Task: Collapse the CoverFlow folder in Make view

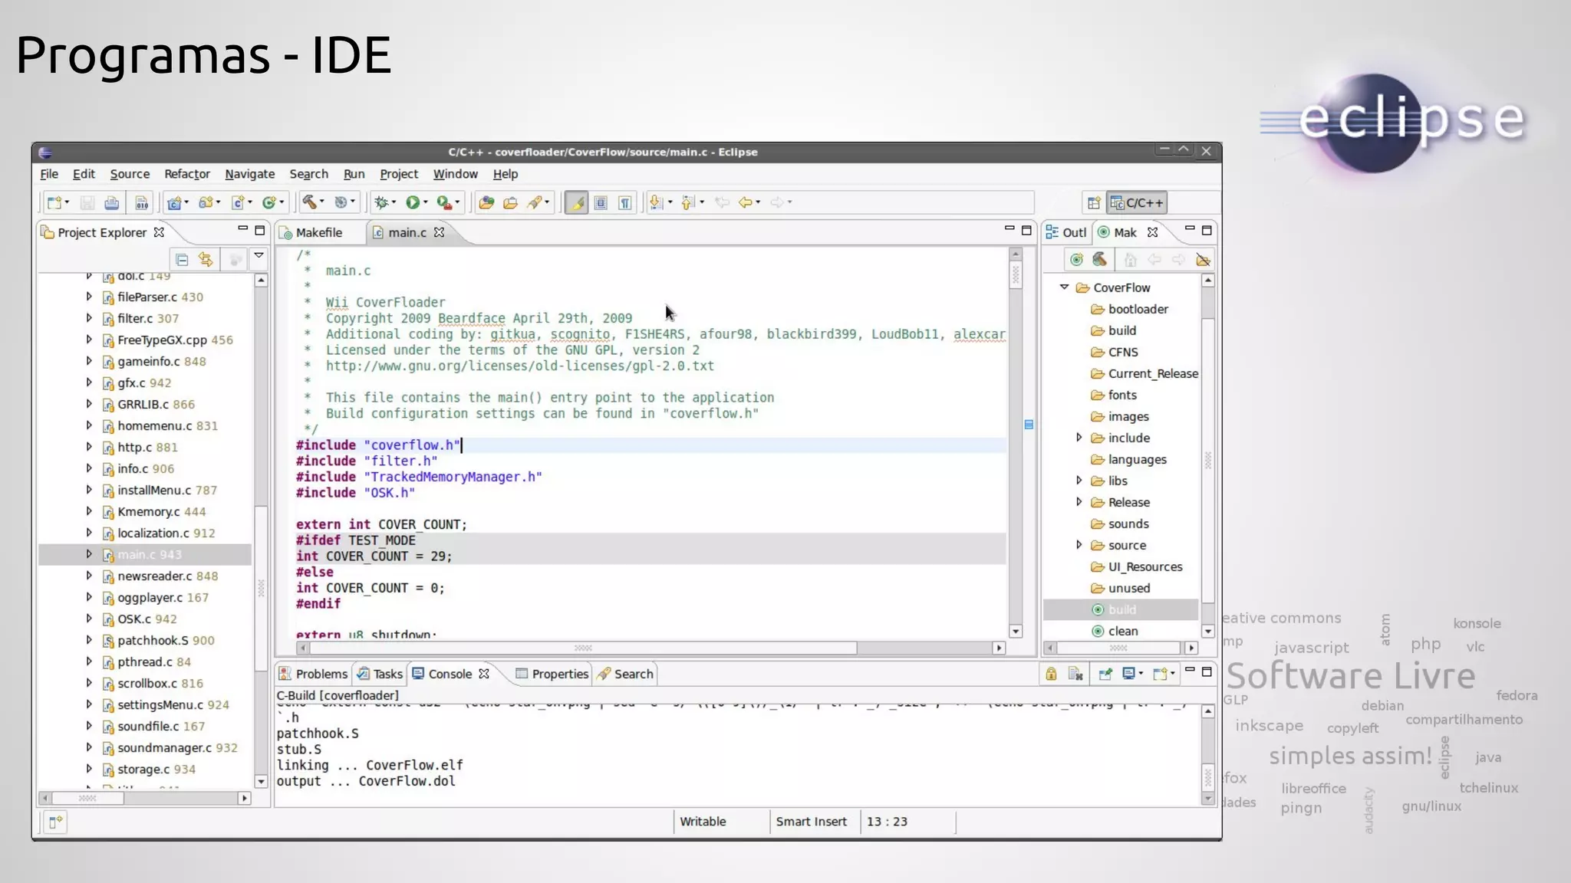Action: click(1065, 287)
